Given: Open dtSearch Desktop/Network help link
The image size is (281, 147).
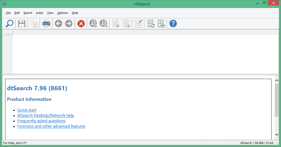Looking at the screenshot, I should pyautogui.click(x=46, y=115).
